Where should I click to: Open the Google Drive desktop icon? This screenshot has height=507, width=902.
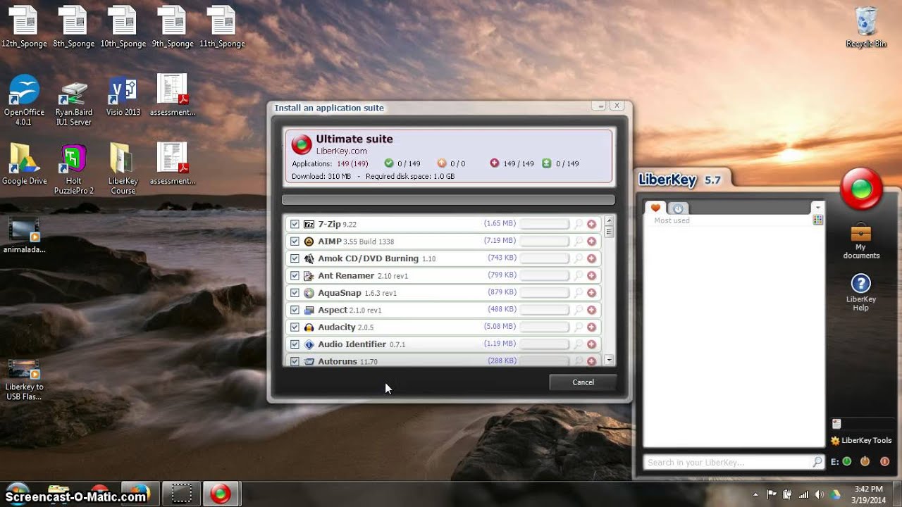click(x=24, y=164)
